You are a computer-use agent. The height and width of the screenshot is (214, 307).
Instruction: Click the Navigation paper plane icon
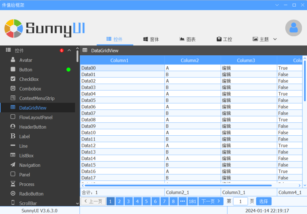[13, 165]
